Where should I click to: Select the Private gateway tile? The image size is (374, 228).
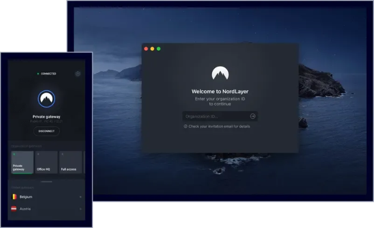(22, 162)
